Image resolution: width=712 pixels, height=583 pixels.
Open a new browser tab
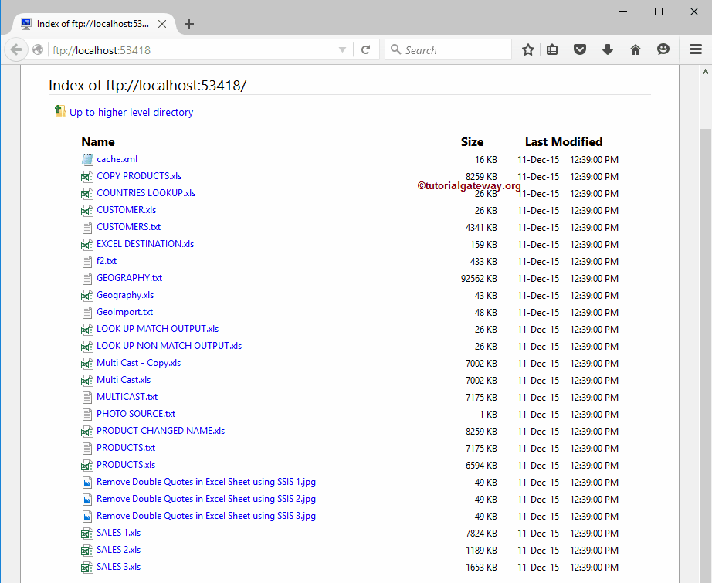pyautogui.click(x=189, y=24)
